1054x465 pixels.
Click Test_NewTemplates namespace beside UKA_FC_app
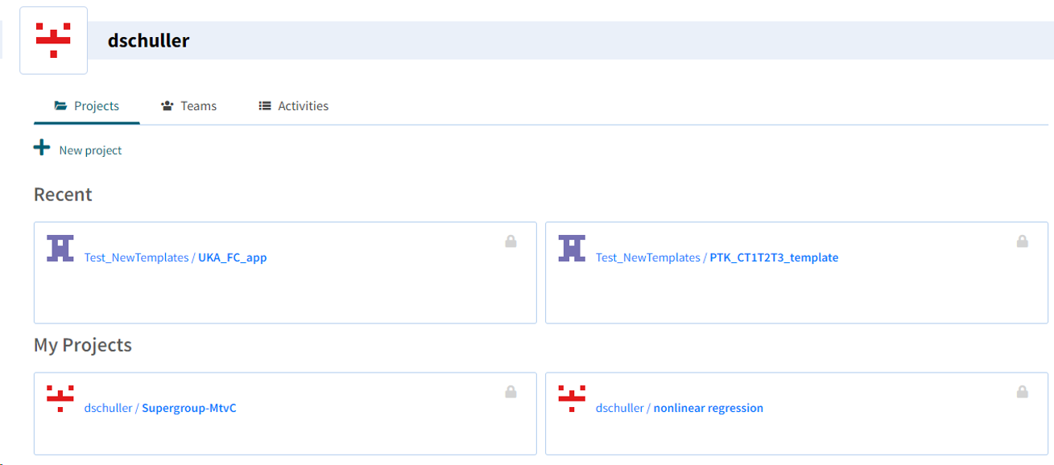point(136,258)
